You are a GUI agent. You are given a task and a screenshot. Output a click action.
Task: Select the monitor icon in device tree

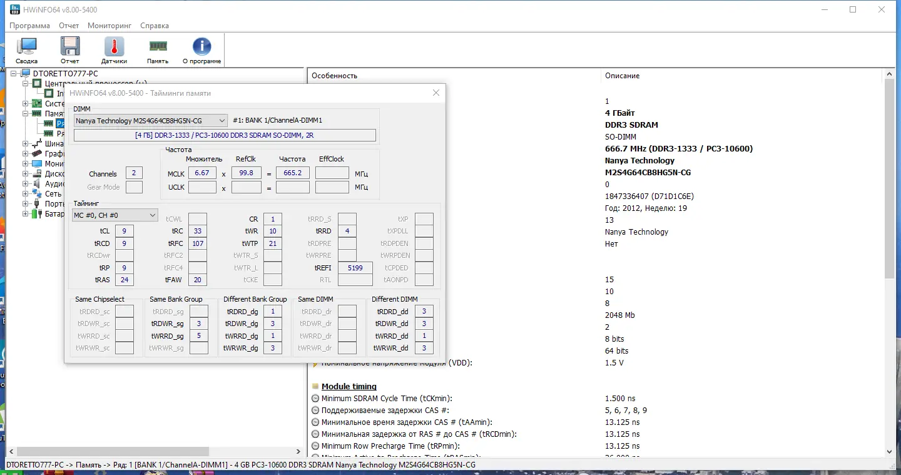tap(36, 164)
